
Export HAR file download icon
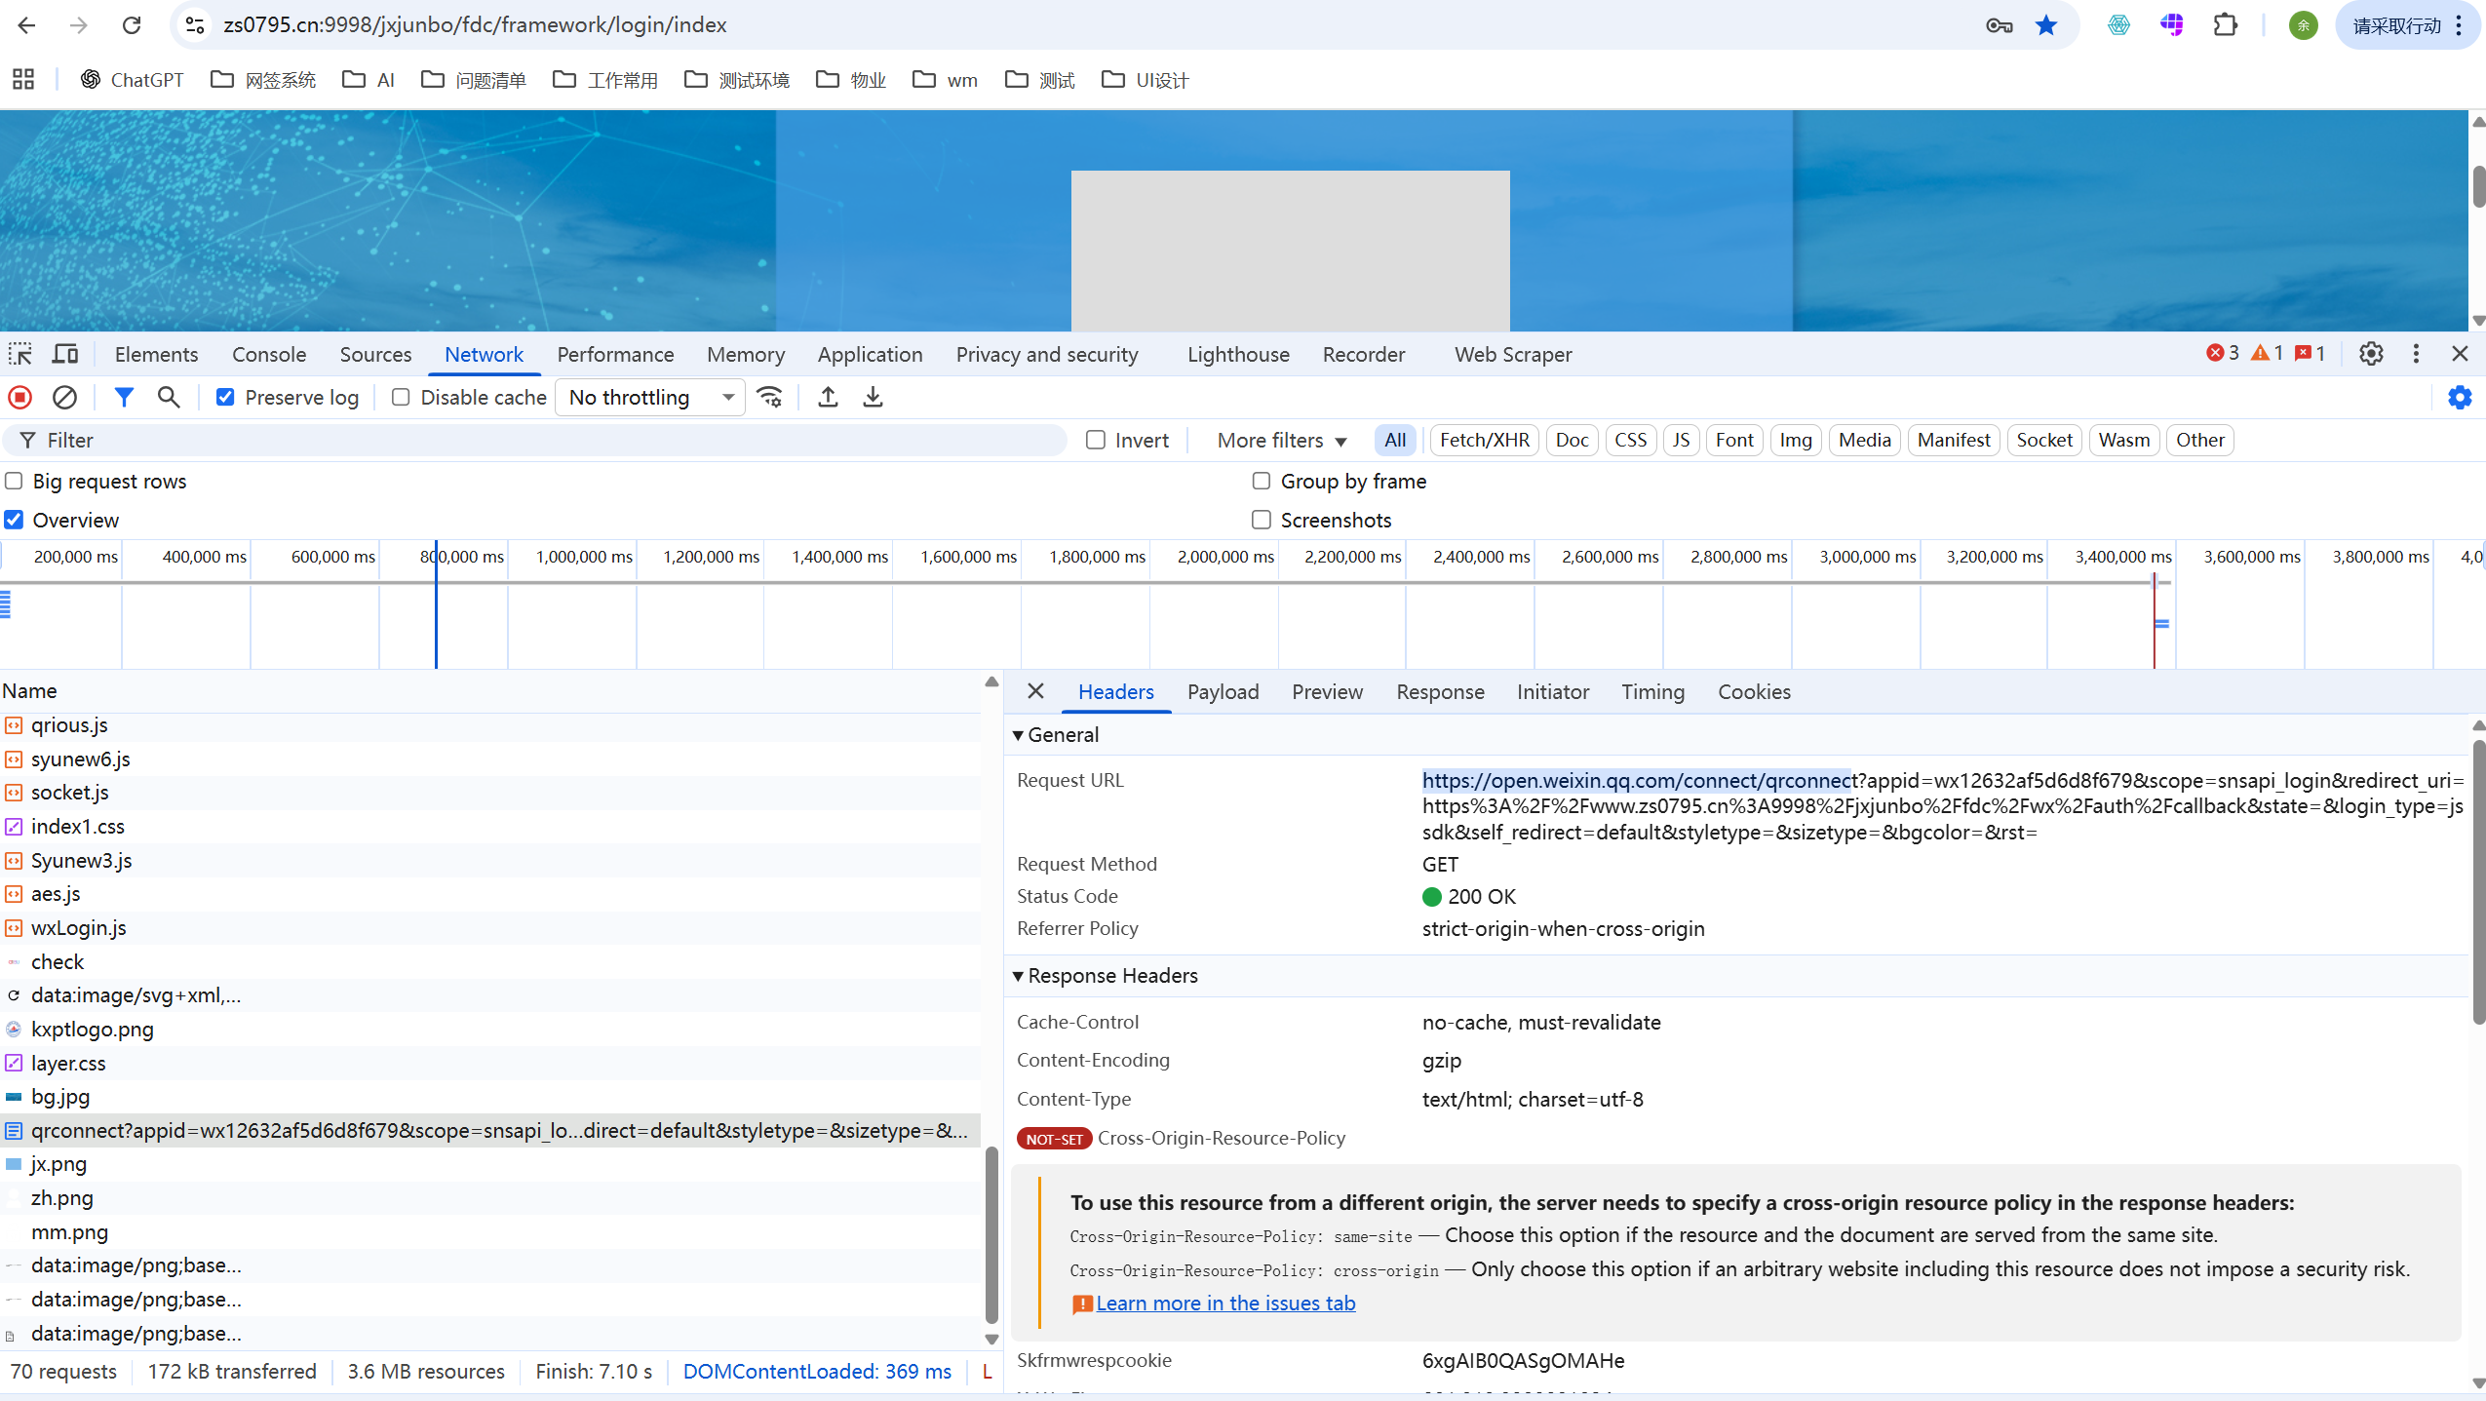tap(873, 398)
